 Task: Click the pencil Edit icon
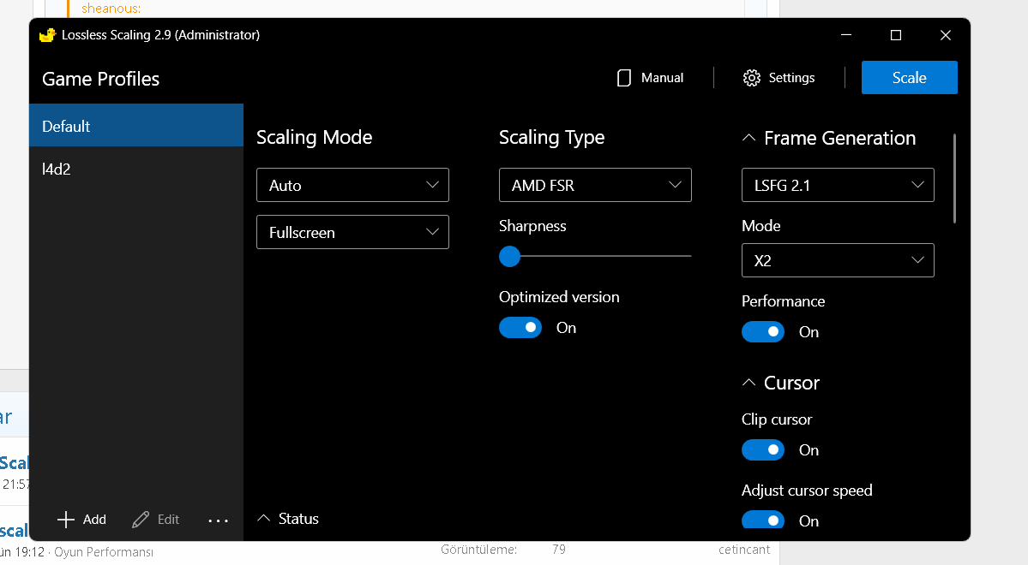tap(141, 520)
